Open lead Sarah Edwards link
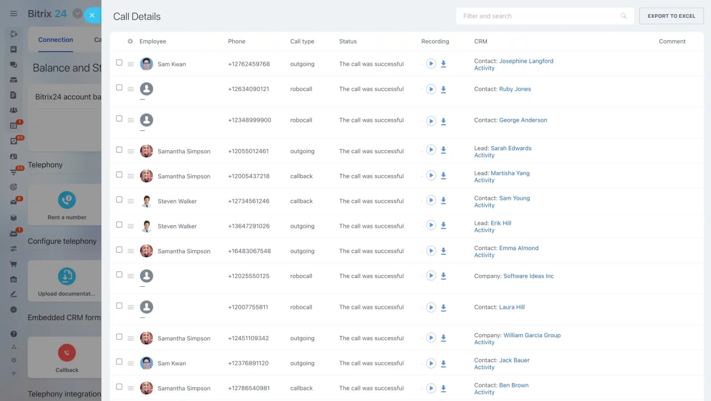The height and width of the screenshot is (401, 711). tap(511, 148)
